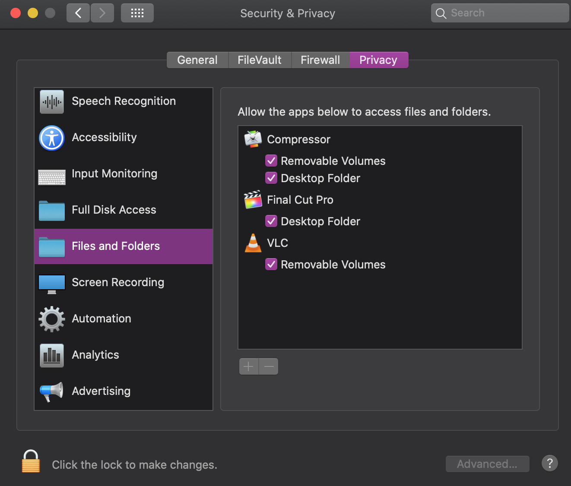
Task: Click the Screen Recording monitor icon
Action: pyautogui.click(x=52, y=284)
